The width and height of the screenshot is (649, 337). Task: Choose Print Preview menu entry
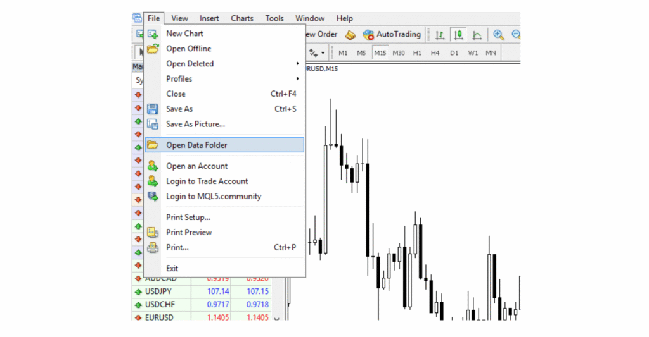tap(224, 233)
